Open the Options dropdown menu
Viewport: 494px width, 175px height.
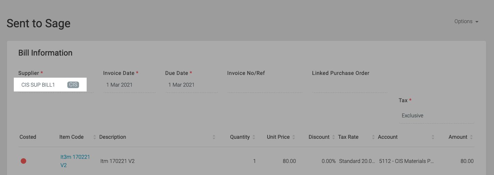pos(466,21)
